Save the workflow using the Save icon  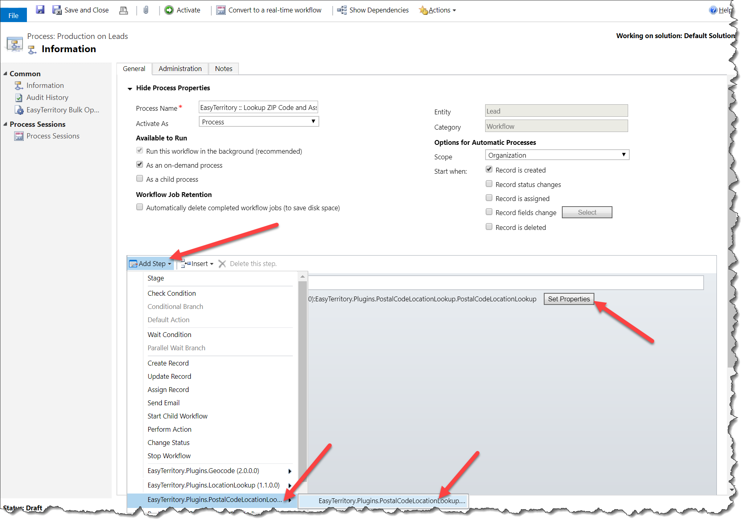click(x=40, y=10)
